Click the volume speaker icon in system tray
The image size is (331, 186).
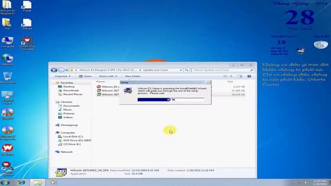pos(306,182)
